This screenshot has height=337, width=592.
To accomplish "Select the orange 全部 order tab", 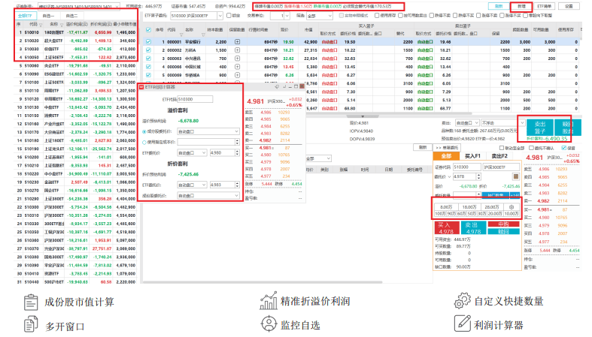I will point(446,156).
